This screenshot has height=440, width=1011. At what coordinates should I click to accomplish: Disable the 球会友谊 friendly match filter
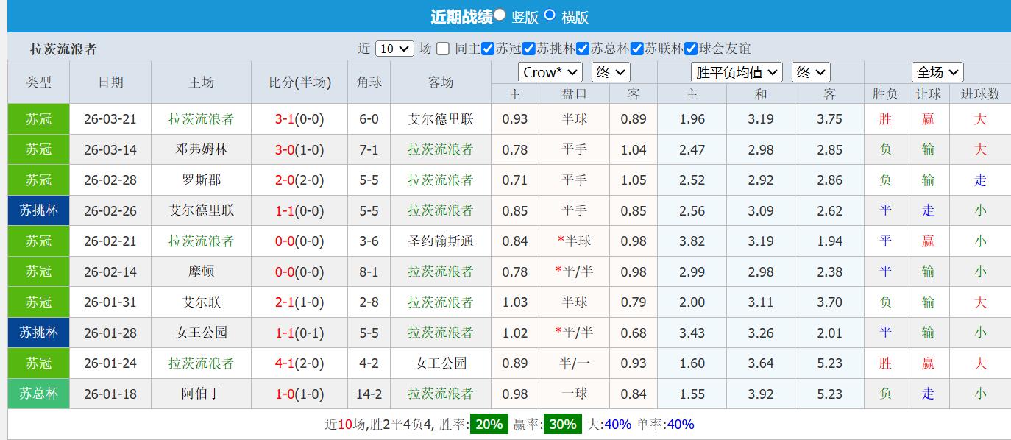point(689,49)
